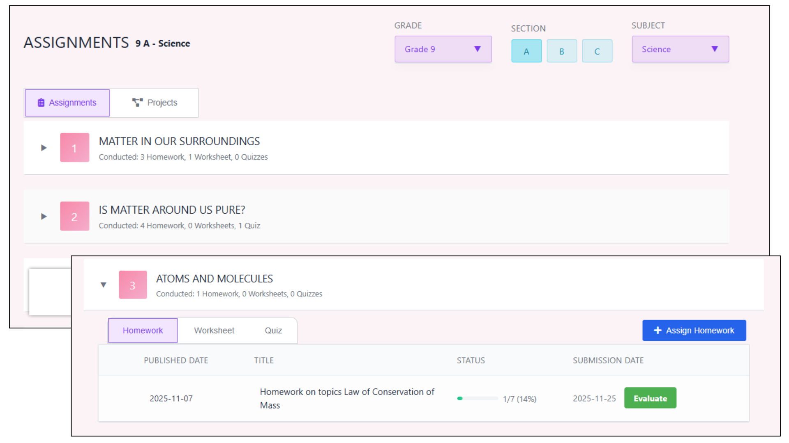
Task: Click the clipboard icon in Assignments tab
Action: 41,103
